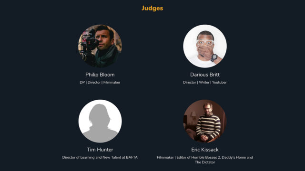Image resolution: width=305 pixels, height=171 pixels.
Task: Click Eric Kissack's profile picture
Action: point(205,121)
